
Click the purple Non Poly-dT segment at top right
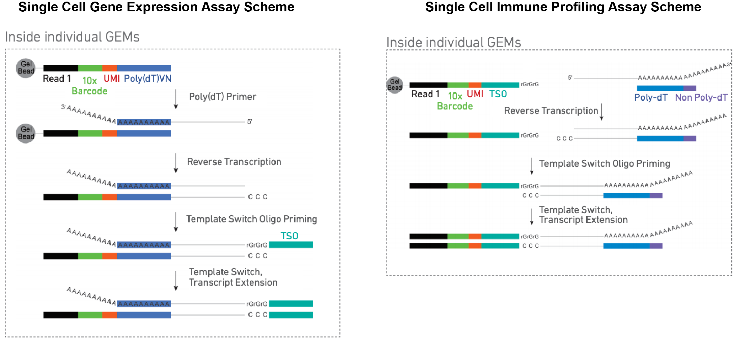690,88
